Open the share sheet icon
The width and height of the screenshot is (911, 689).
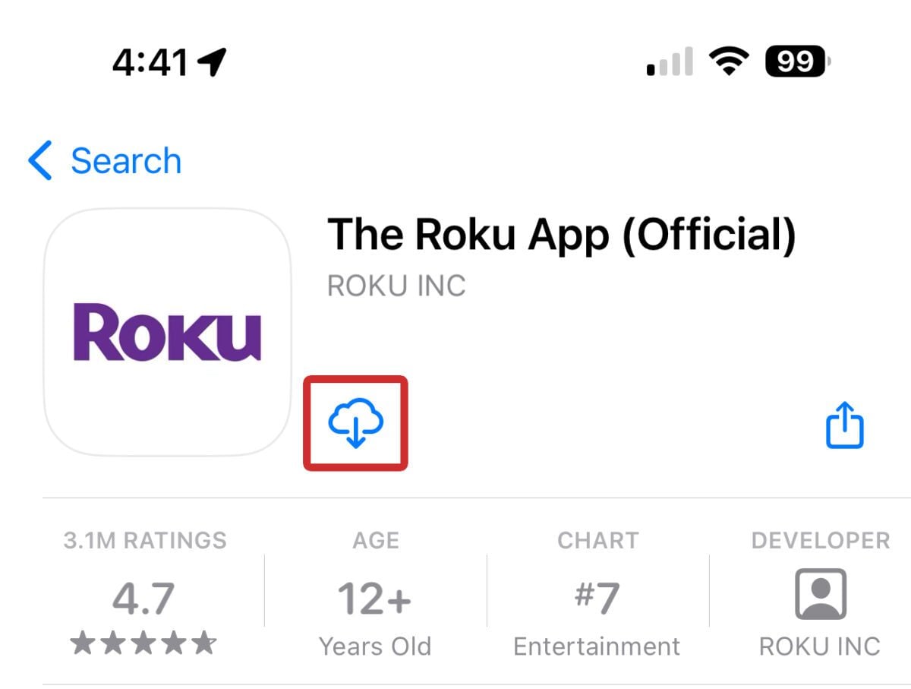point(844,425)
